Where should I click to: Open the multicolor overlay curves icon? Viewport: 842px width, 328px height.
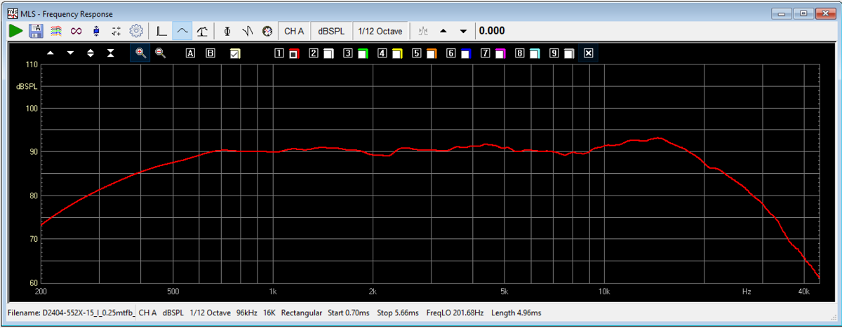pos(56,31)
